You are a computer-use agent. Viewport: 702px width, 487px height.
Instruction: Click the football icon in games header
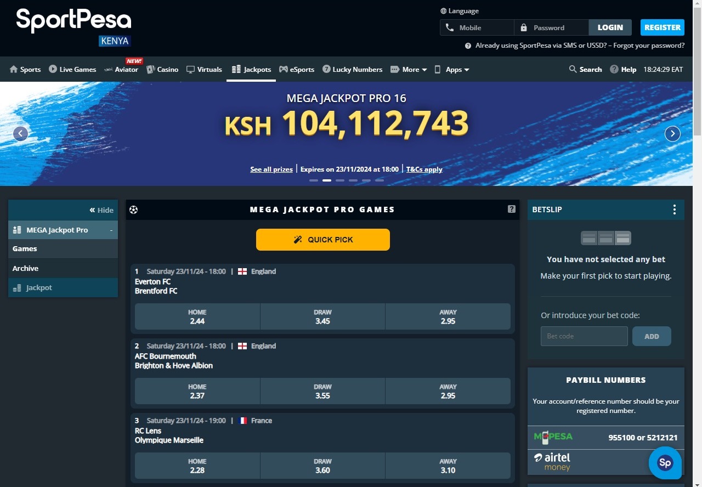[x=133, y=209]
